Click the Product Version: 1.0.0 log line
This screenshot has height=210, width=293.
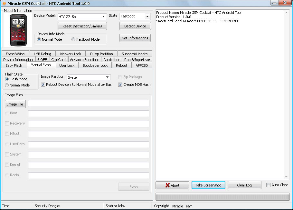(x=174, y=17)
